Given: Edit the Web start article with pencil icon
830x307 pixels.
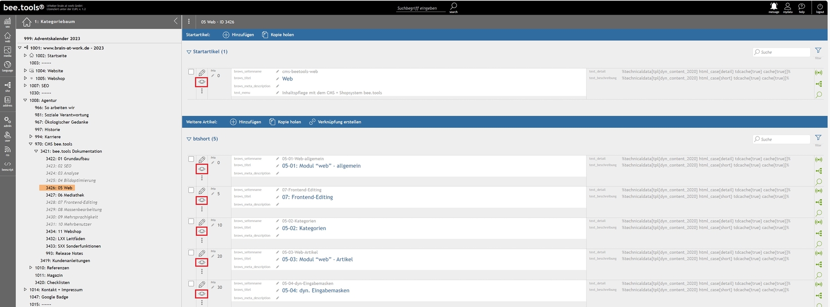Looking at the screenshot, I should [x=202, y=73].
